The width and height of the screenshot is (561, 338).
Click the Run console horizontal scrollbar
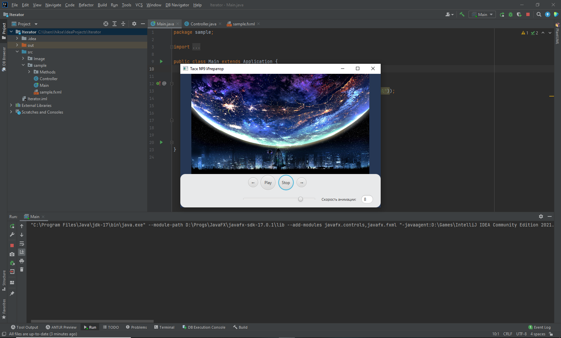pyautogui.click(x=92, y=321)
